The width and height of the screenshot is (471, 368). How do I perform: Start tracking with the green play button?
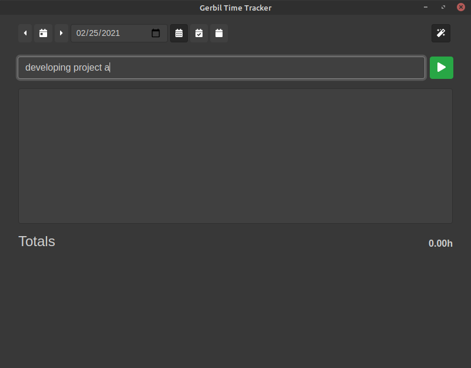click(x=441, y=68)
